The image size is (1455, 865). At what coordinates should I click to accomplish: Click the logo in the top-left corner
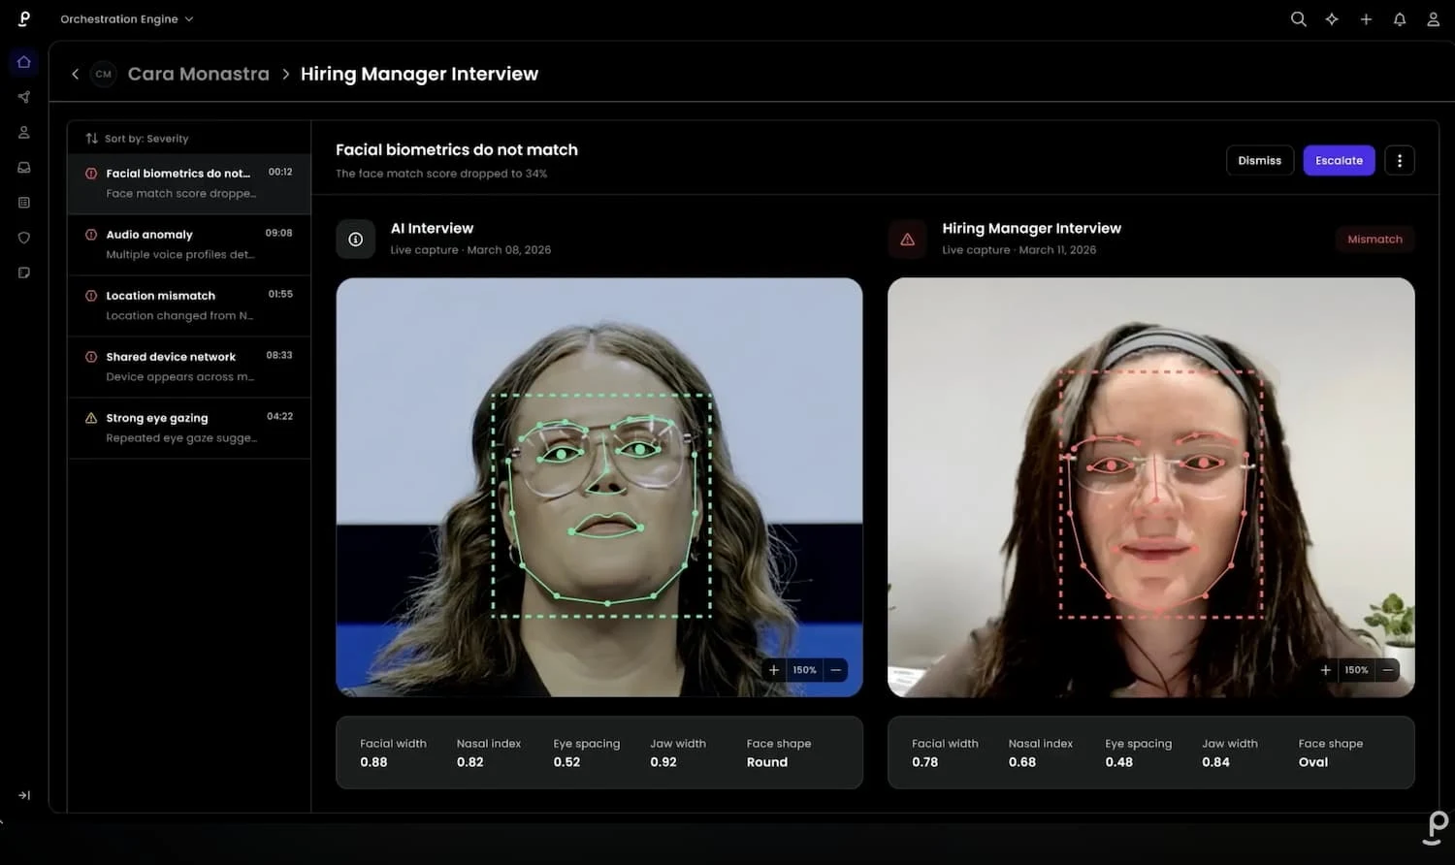(24, 18)
